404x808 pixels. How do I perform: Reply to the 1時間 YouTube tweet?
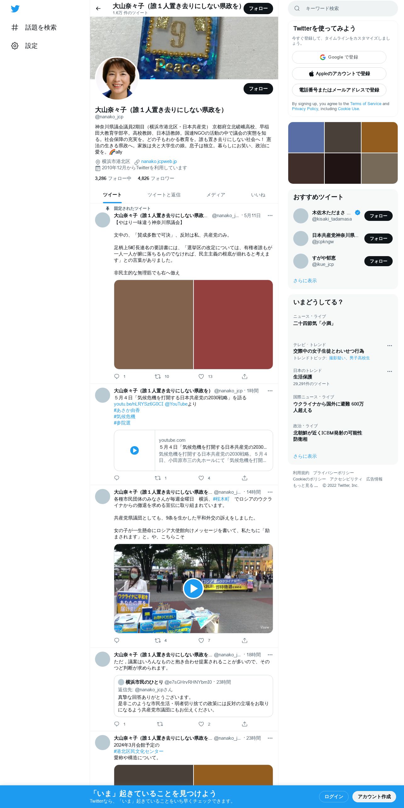[x=117, y=478]
